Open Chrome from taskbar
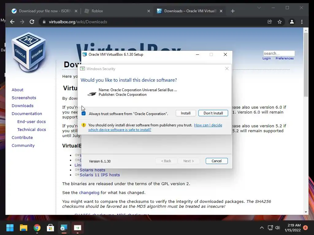 pos(37,228)
